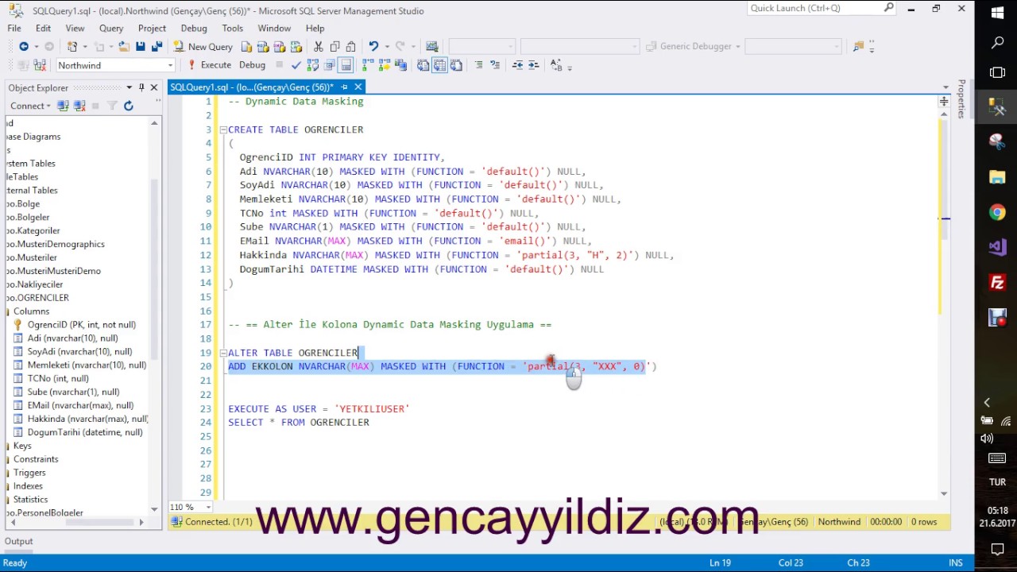Click the Open File folder icon

pos(124,46)
